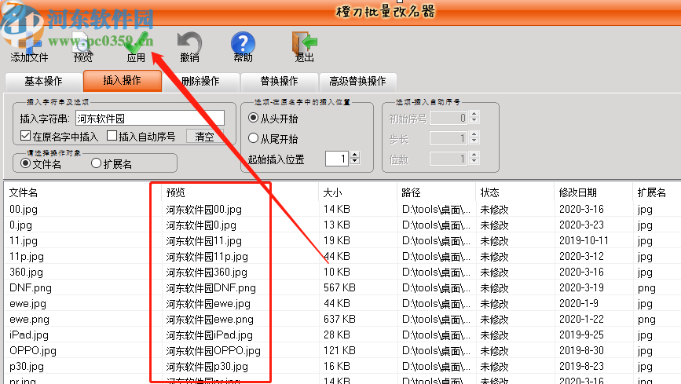Click the Undo (撤销) arrow icon

click(190, 46)
